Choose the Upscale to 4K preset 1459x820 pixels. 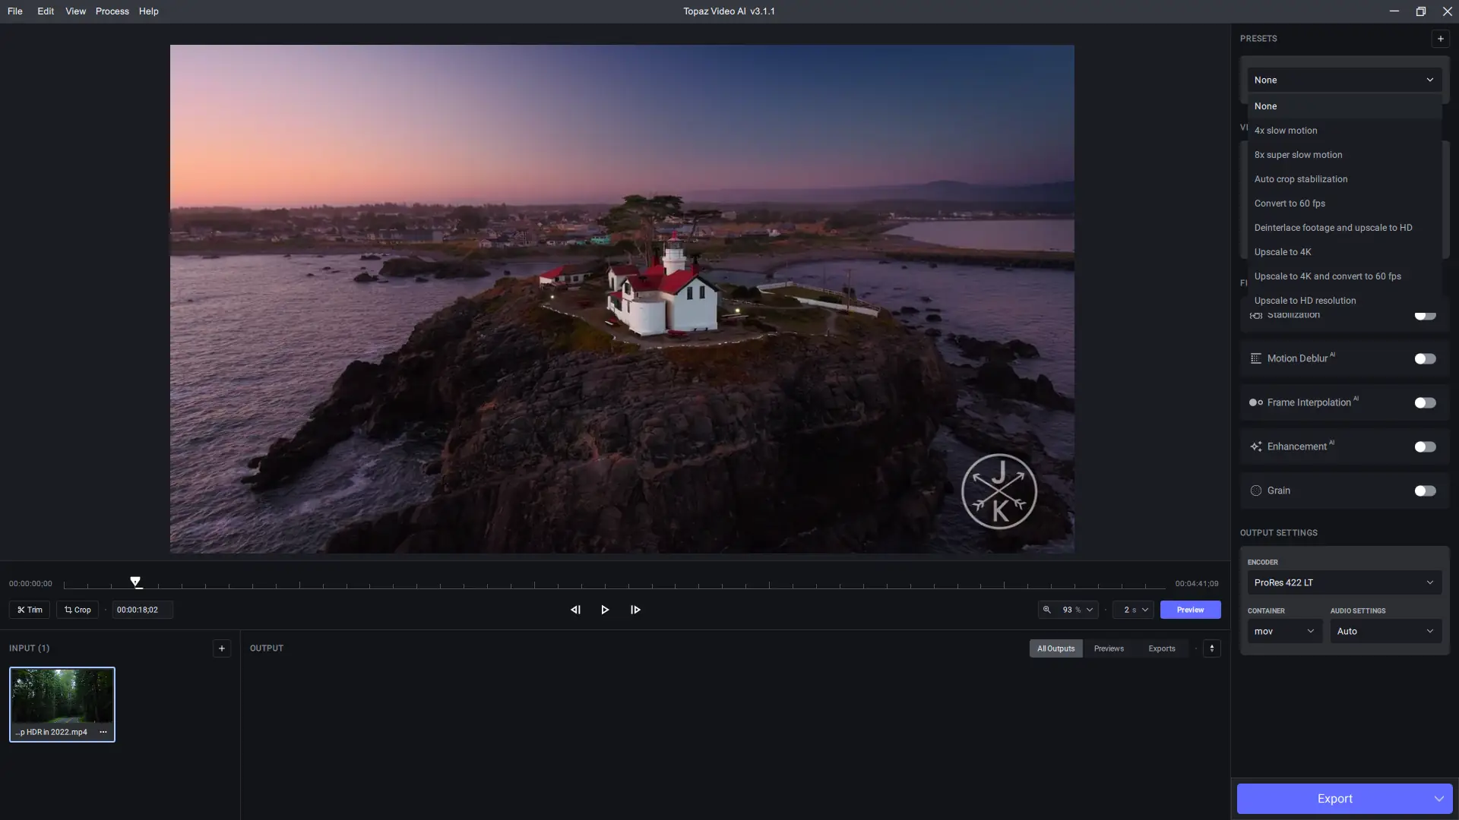(x=1283, y=252)
